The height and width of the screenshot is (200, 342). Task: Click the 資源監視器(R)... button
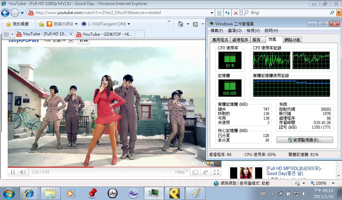(305, 140)
